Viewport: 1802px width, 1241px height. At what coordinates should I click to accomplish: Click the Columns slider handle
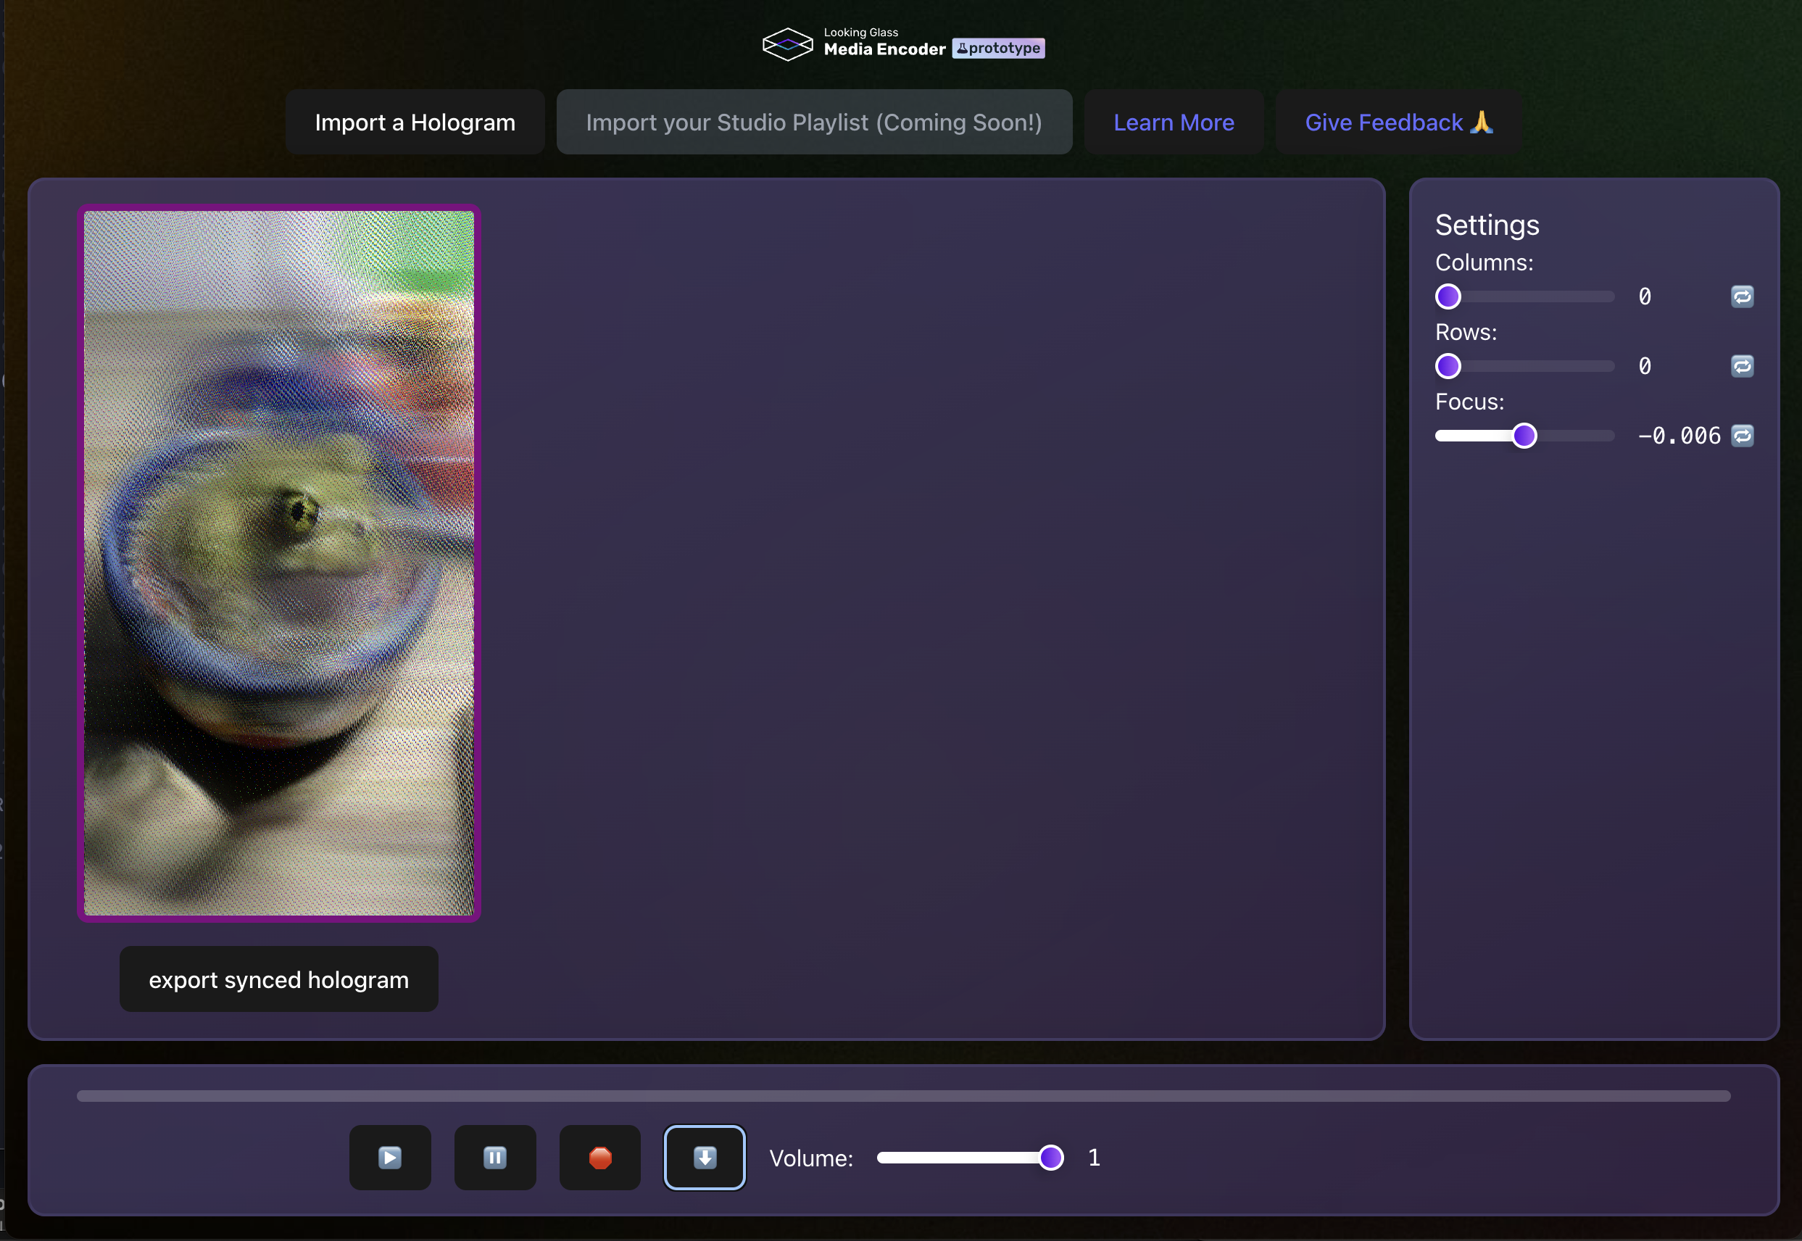1448,296
